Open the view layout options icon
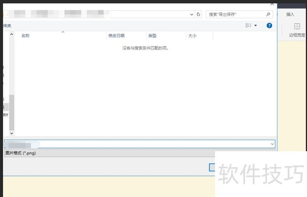This screenshot has width=307, height=197. tap(248, 25)
